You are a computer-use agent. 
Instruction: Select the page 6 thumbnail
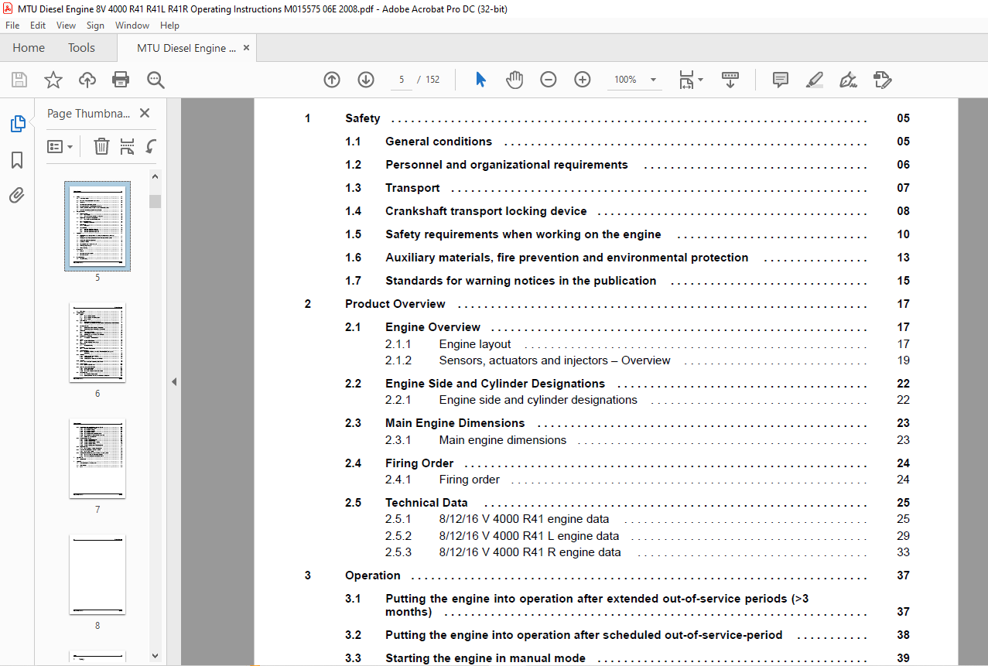97,343
